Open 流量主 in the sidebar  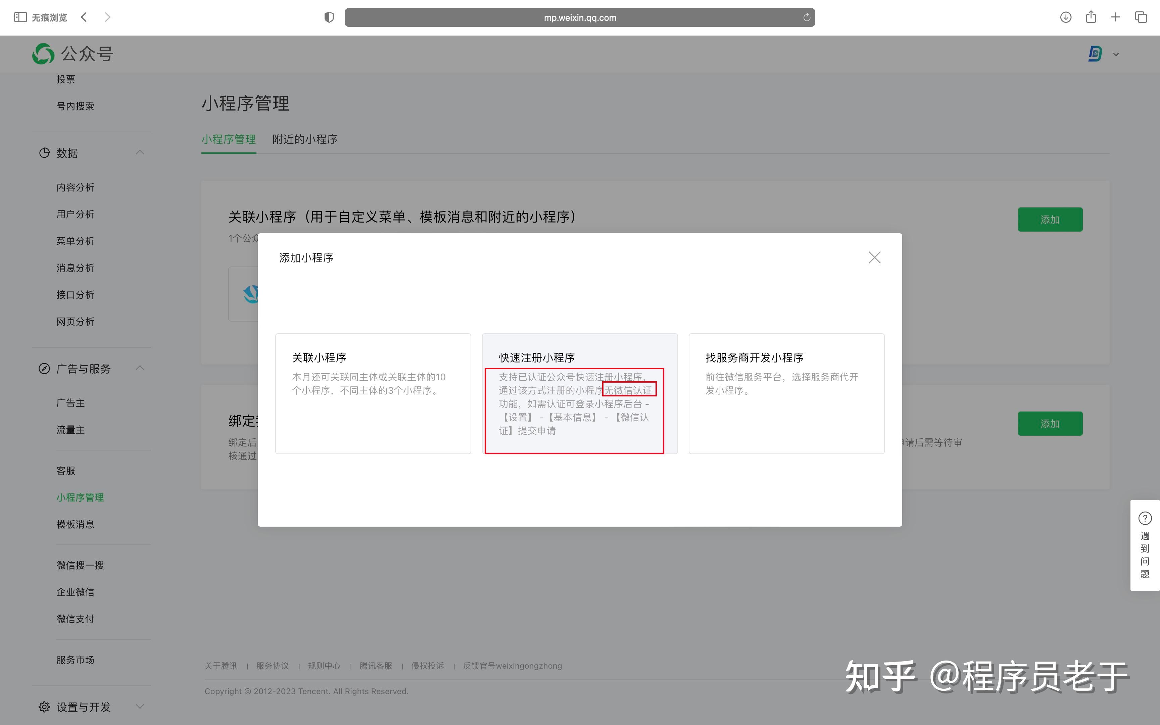coord(70,430)
